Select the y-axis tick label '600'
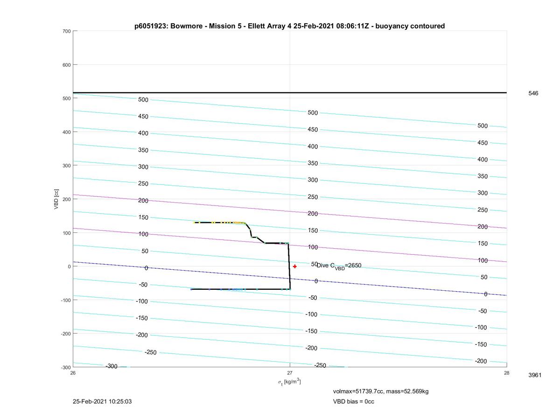 pyautogui.click(x=66, y=65)
